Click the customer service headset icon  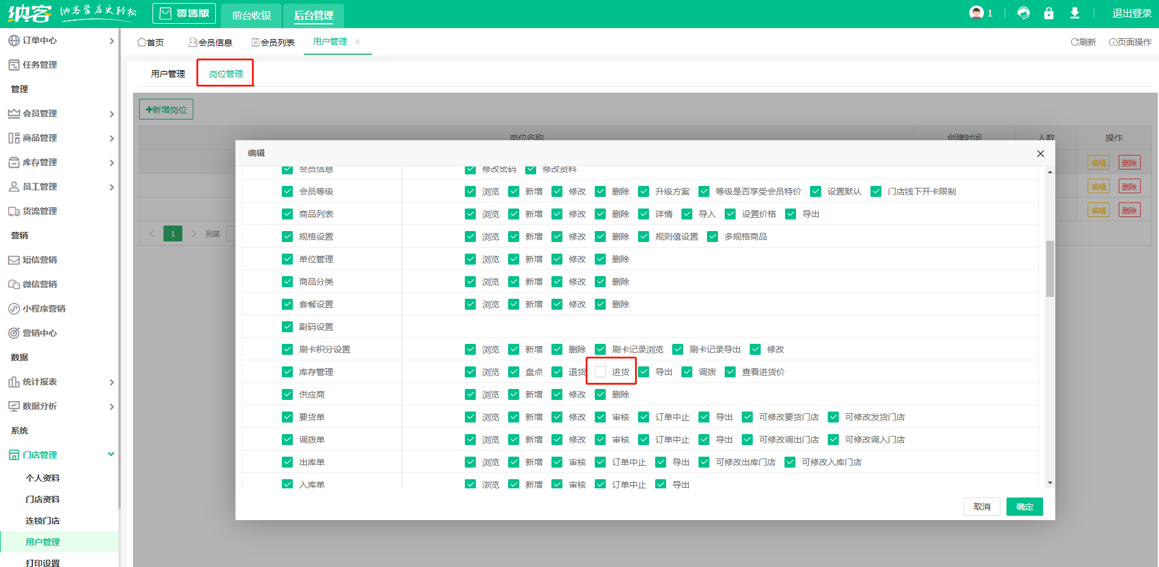point(1023,13)
